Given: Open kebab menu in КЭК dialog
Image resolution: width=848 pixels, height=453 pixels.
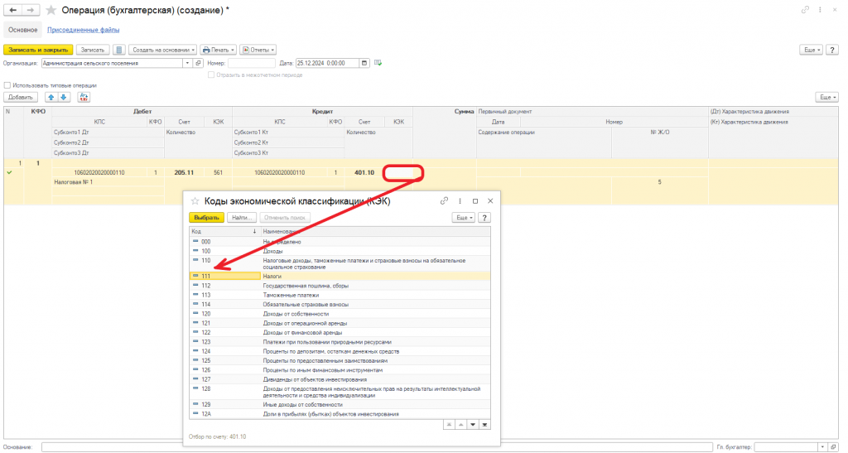Looking at the screenshot, I should click(x=460, y=200).
